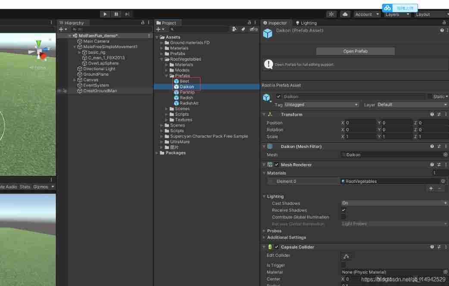Viewport: 449px width, 286px height.
Task: Select Directional Light object in Hierarchy
Action: [x=99, y=69]
